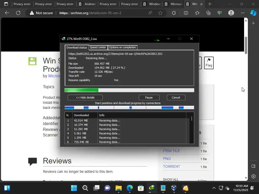Reload the page with the refresh icon
The height and width of the screenshot is (194, 259).
18,13
